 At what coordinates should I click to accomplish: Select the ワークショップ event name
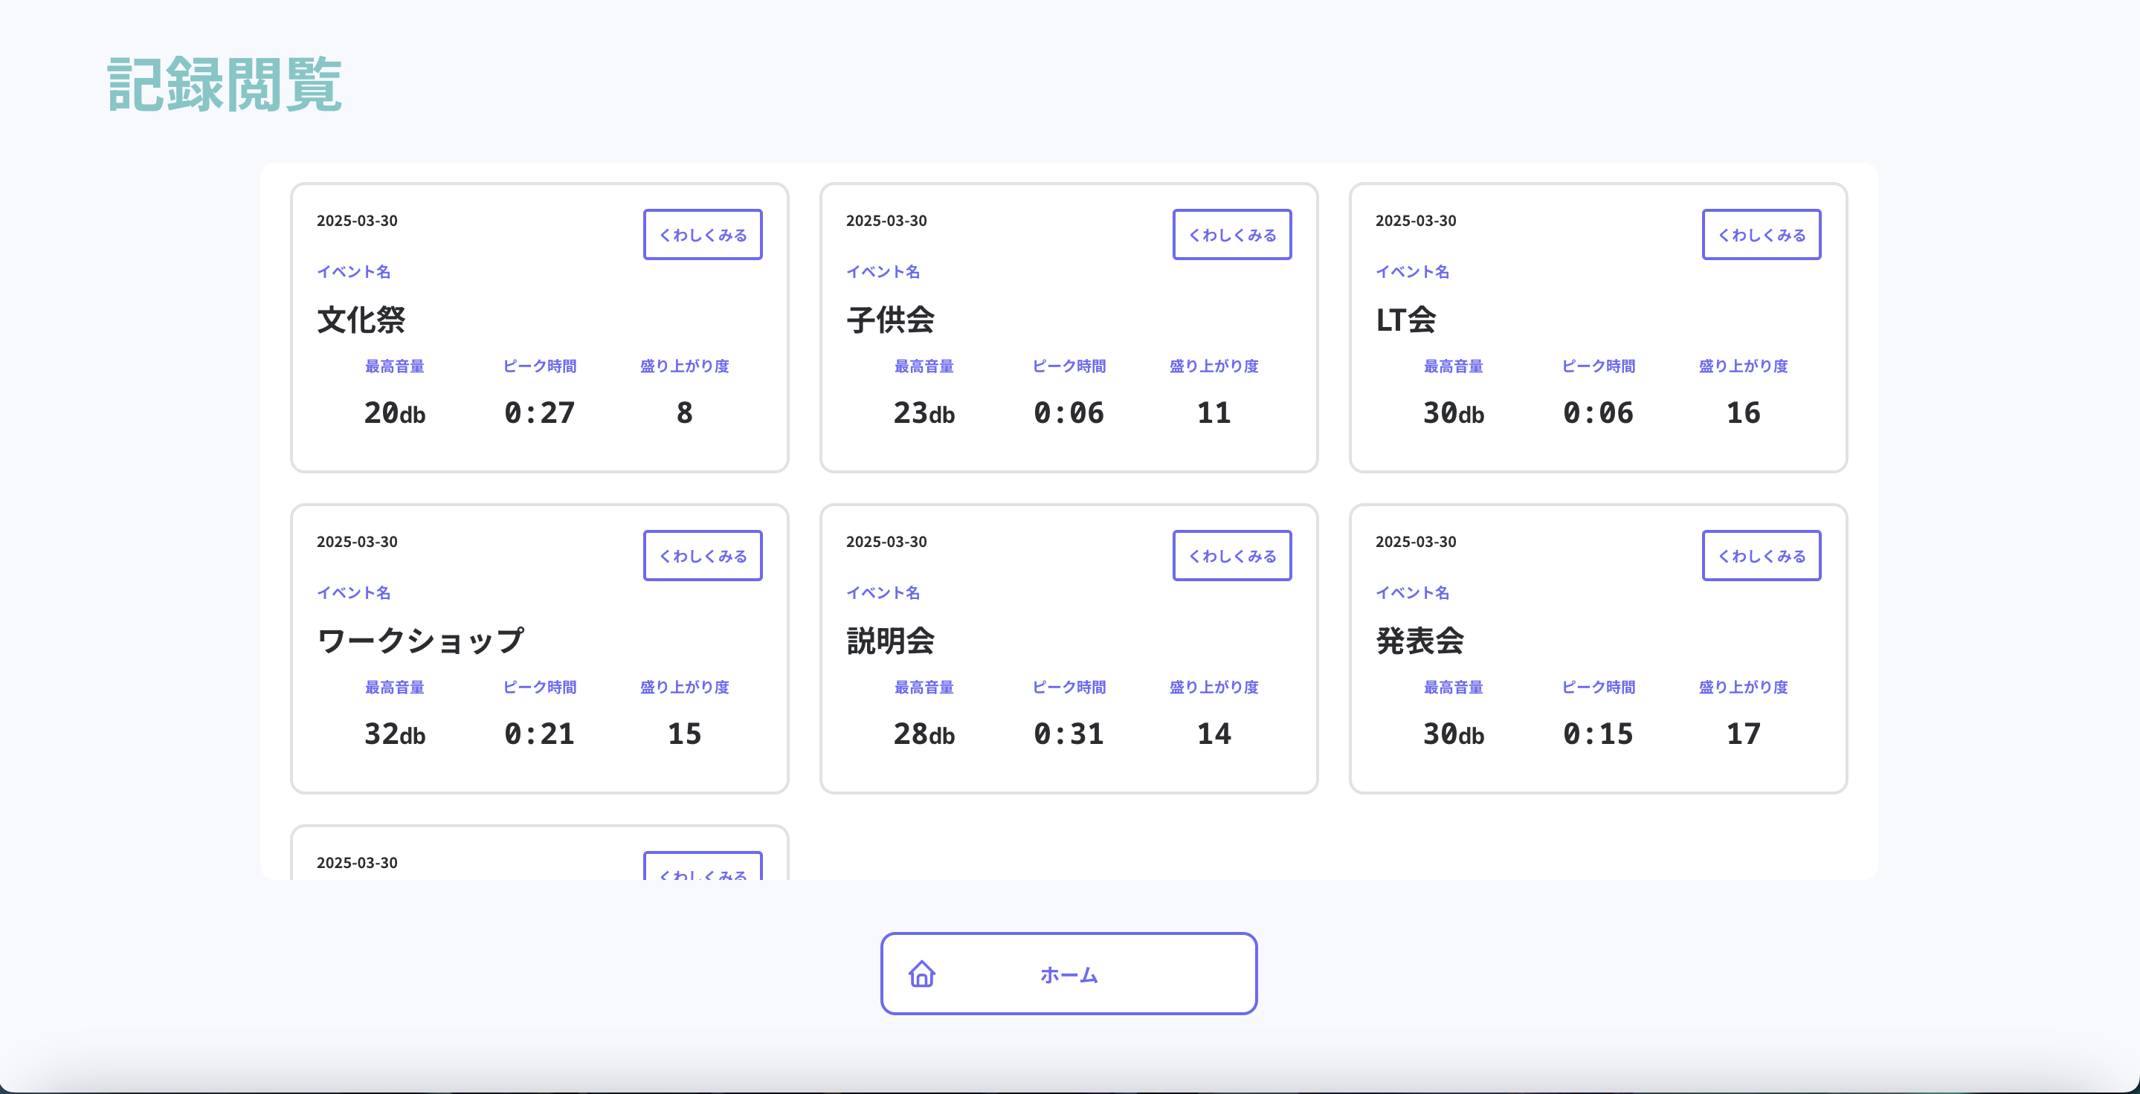click(420, 641)
